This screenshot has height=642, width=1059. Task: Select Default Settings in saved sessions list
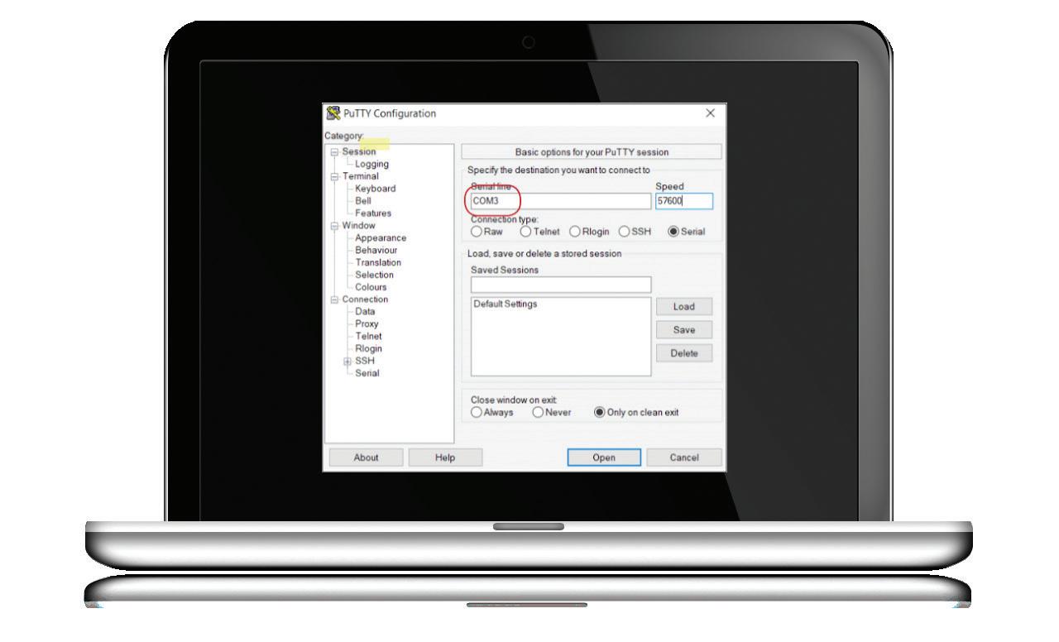506,304
